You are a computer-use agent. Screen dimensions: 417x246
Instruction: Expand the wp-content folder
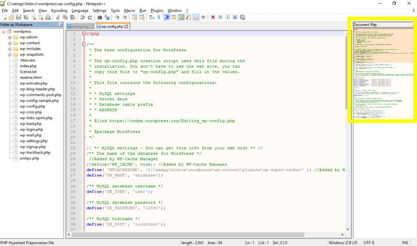tap(9, 42)
